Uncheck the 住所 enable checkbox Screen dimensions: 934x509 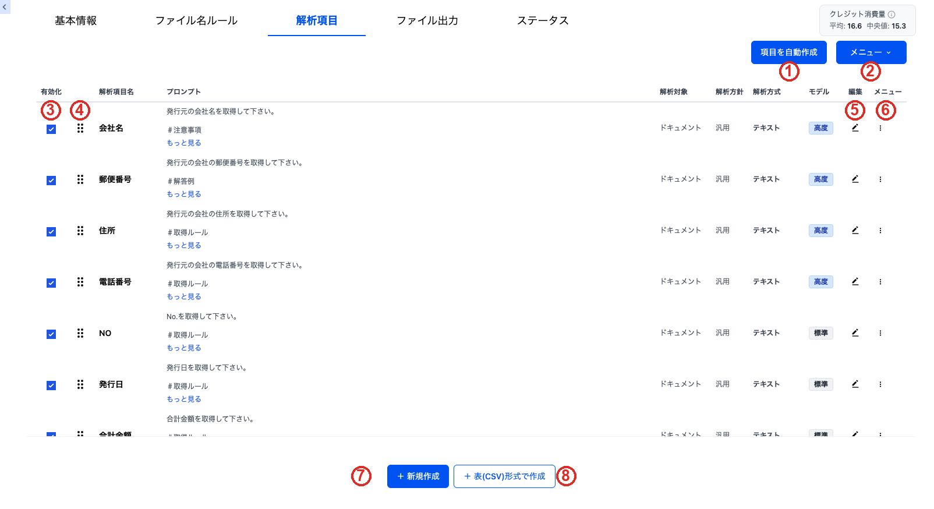[51, 232]
